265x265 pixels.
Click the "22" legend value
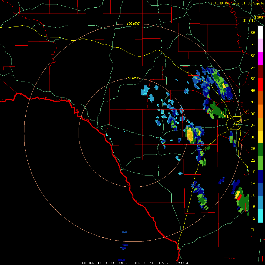click(x=253, y=160)
